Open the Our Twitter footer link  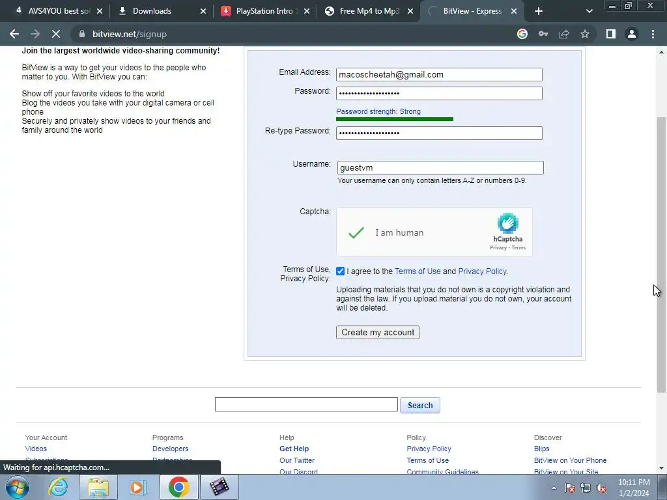pyautogui.click(x=297, y=460)
